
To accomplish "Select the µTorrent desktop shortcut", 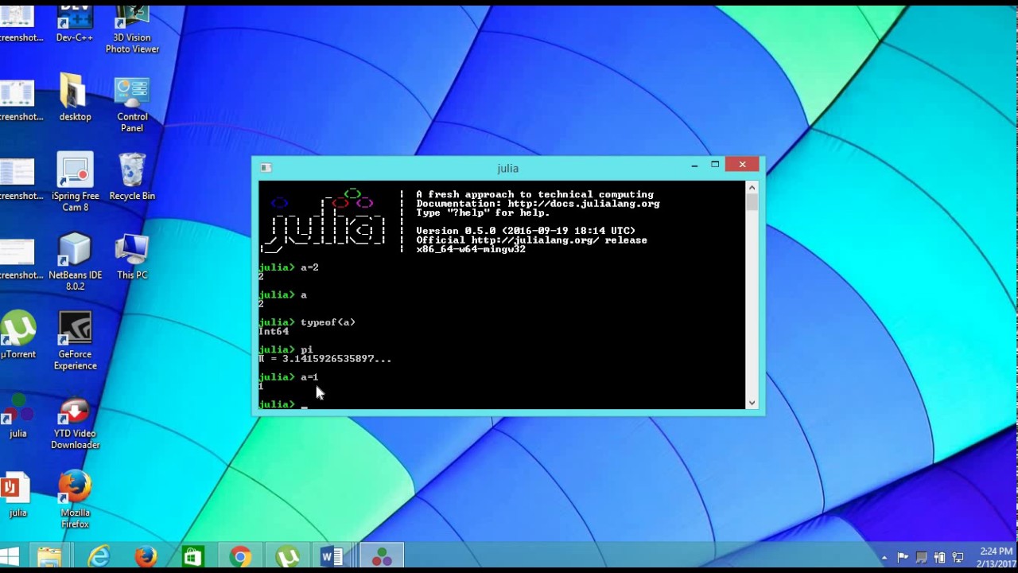I will click(x=17, y=335).
